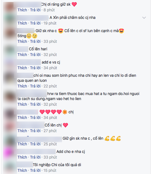Click the orange asterisk emoji before 'chị'

click(x=65, y=112)
